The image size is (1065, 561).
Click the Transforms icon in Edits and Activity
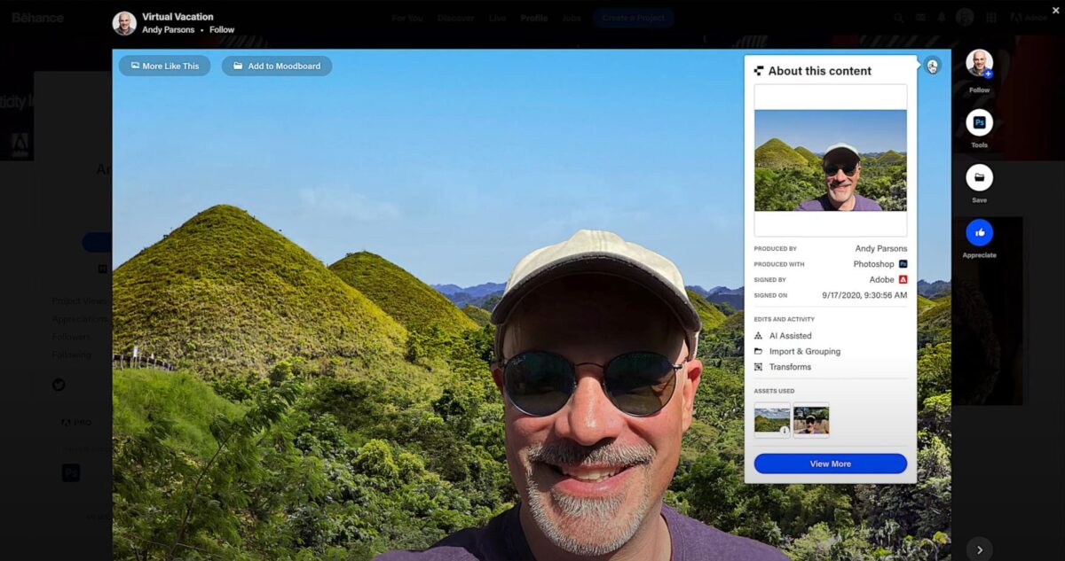click(758, 367)
